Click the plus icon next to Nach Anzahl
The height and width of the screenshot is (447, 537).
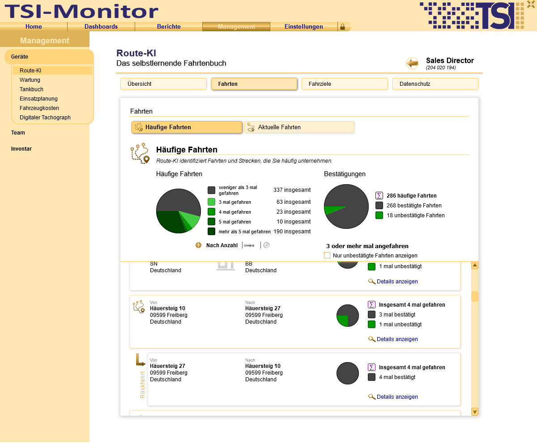(199, 245)
